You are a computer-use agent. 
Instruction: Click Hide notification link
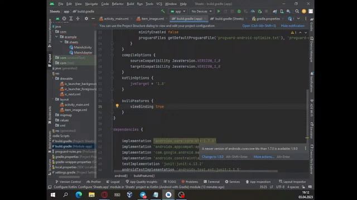click(293, 26)
